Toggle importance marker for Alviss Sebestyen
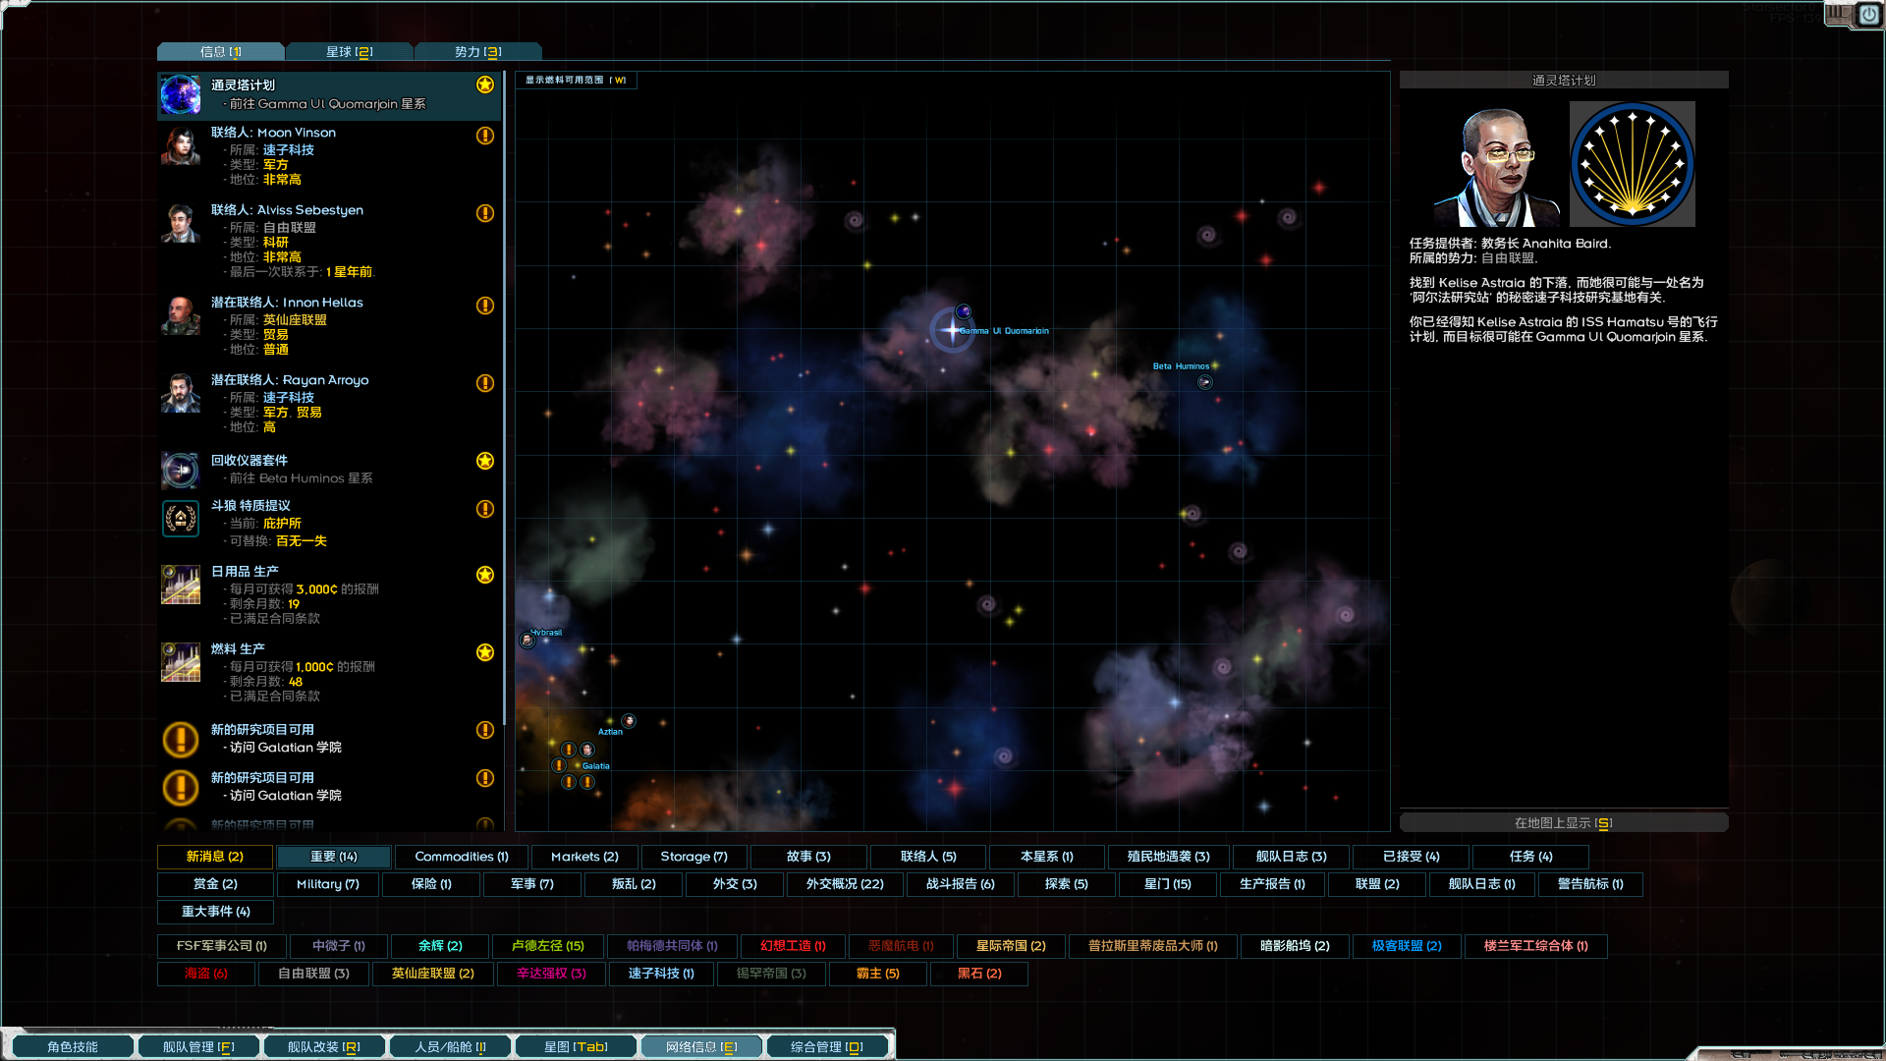The height and width of the screenshot is (1061, 1886). (x=485, y=213)
